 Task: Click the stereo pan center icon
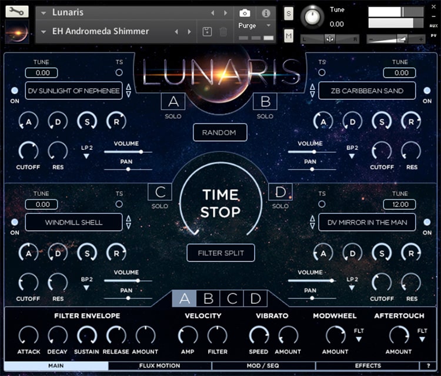click(x=330, y=39)
